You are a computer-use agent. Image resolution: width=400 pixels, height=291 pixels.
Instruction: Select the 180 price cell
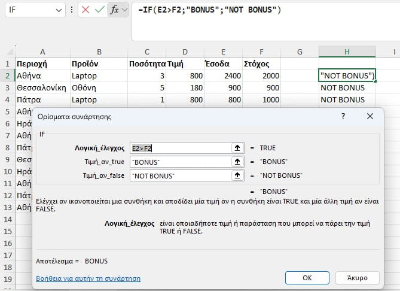(x=185, y=87)
